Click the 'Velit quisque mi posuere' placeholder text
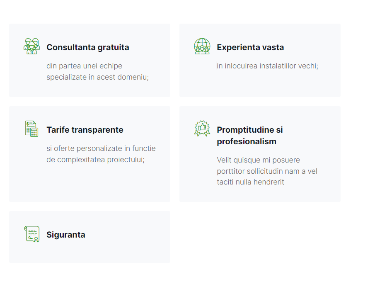This screenshot has width=370, height=289. click(x=259, y=160)
